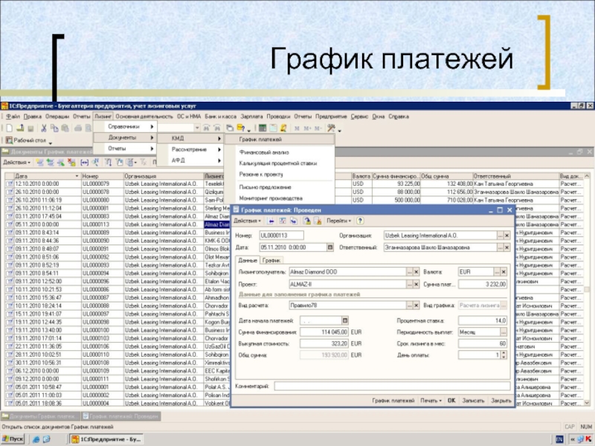Switch to the График tab
Viewport: 595px width, 446px height.
click(271, 260)
